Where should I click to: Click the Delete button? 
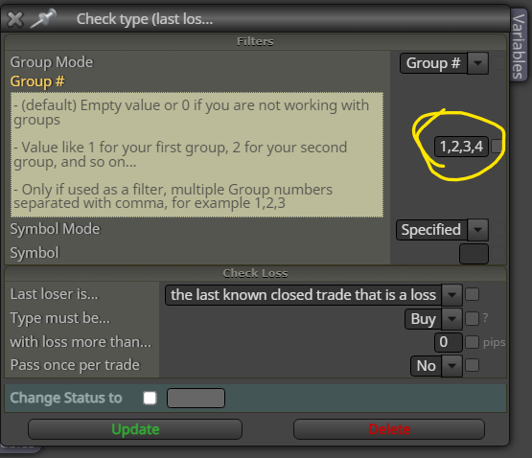389,429
